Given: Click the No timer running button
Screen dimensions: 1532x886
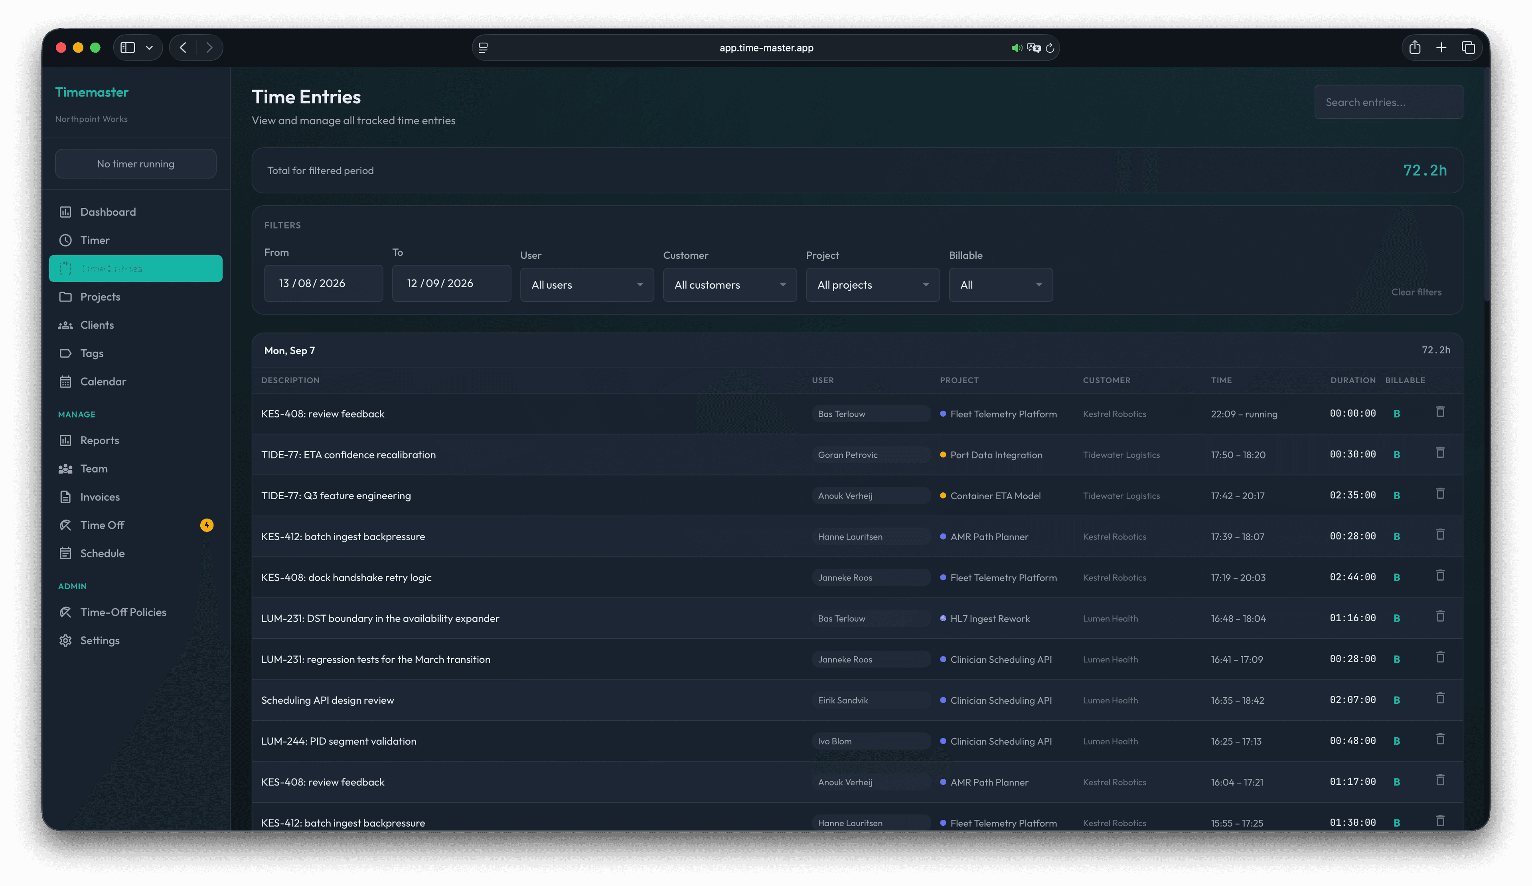Looking at the screenshot, I should click(136, 164).
